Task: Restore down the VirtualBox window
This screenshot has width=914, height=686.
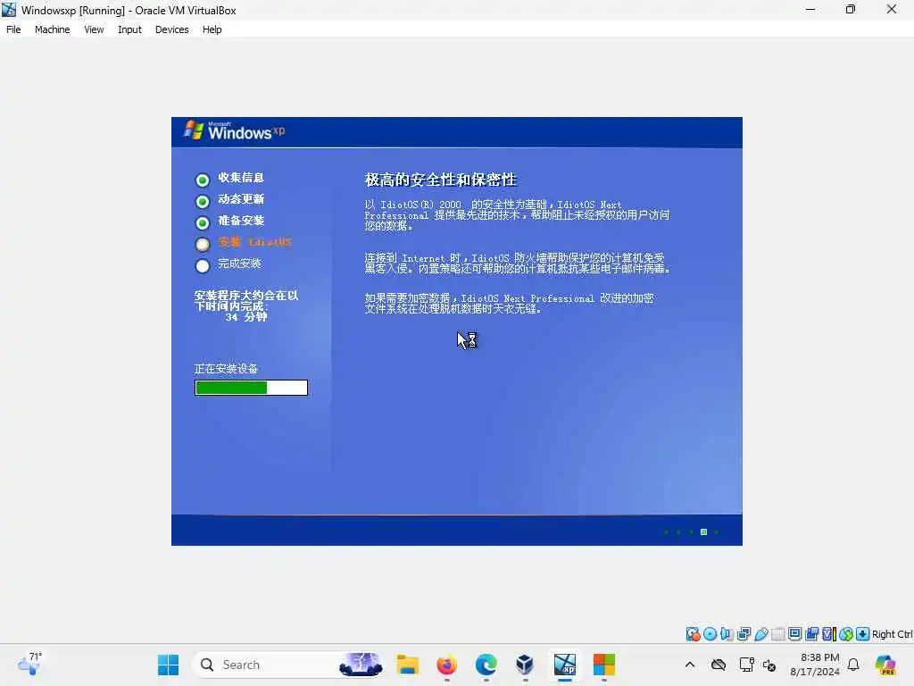Action: tap(851, 9)
